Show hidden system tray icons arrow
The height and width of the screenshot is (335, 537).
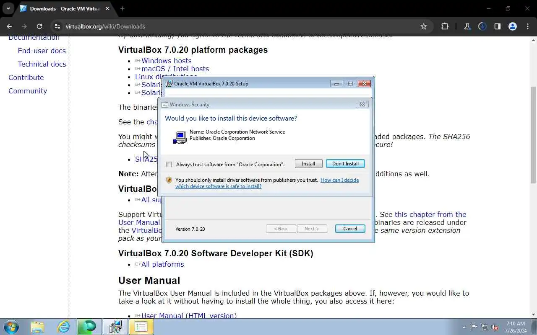tap(464, 327)
